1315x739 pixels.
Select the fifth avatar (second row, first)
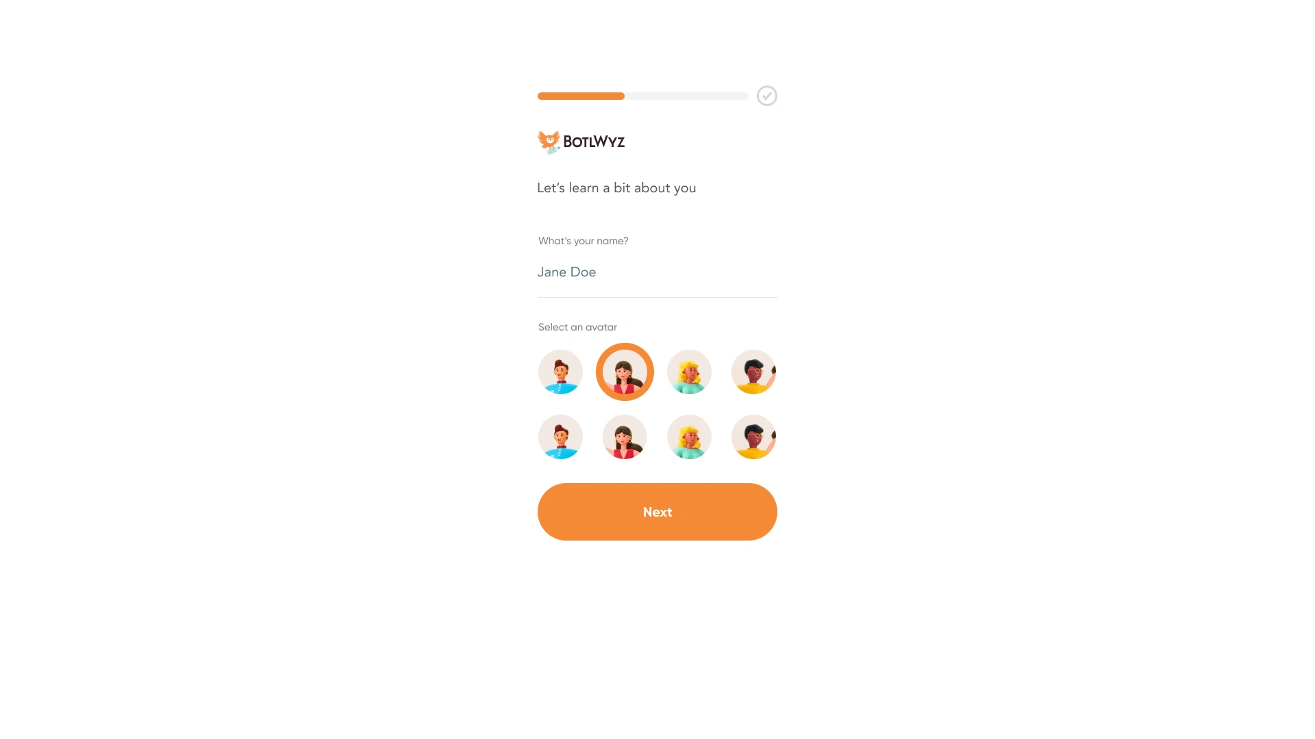(x=560, y=437)
